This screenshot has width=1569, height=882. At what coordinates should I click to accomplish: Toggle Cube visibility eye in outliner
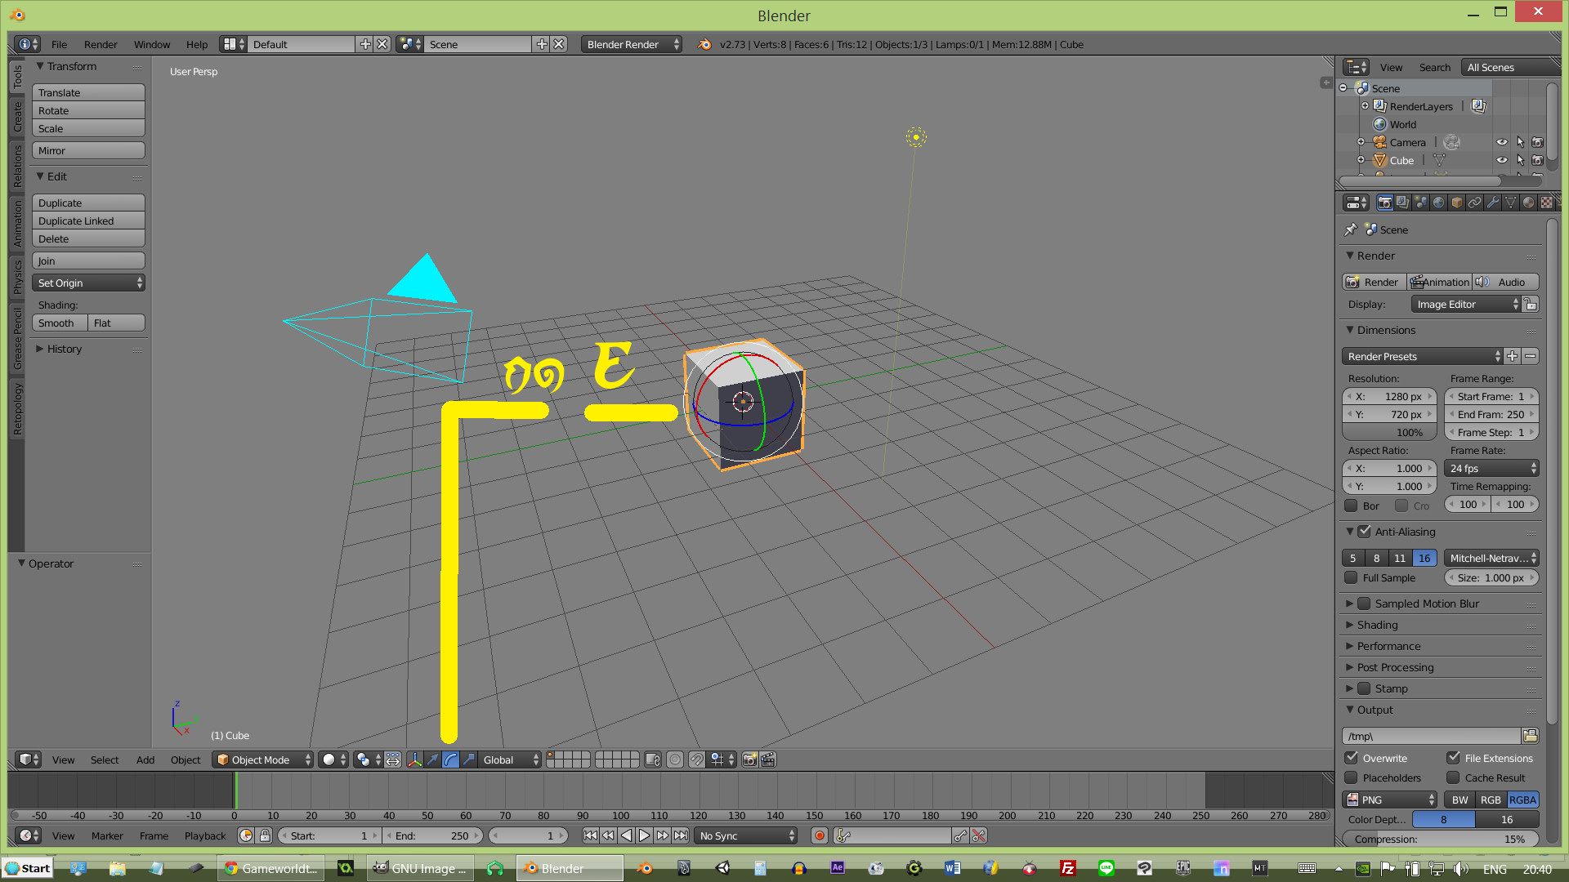(1502, 160)
